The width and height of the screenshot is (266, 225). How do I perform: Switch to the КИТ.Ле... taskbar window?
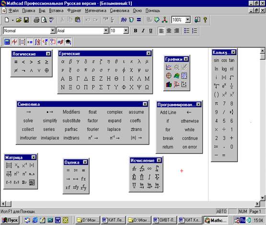pos(113,220)
